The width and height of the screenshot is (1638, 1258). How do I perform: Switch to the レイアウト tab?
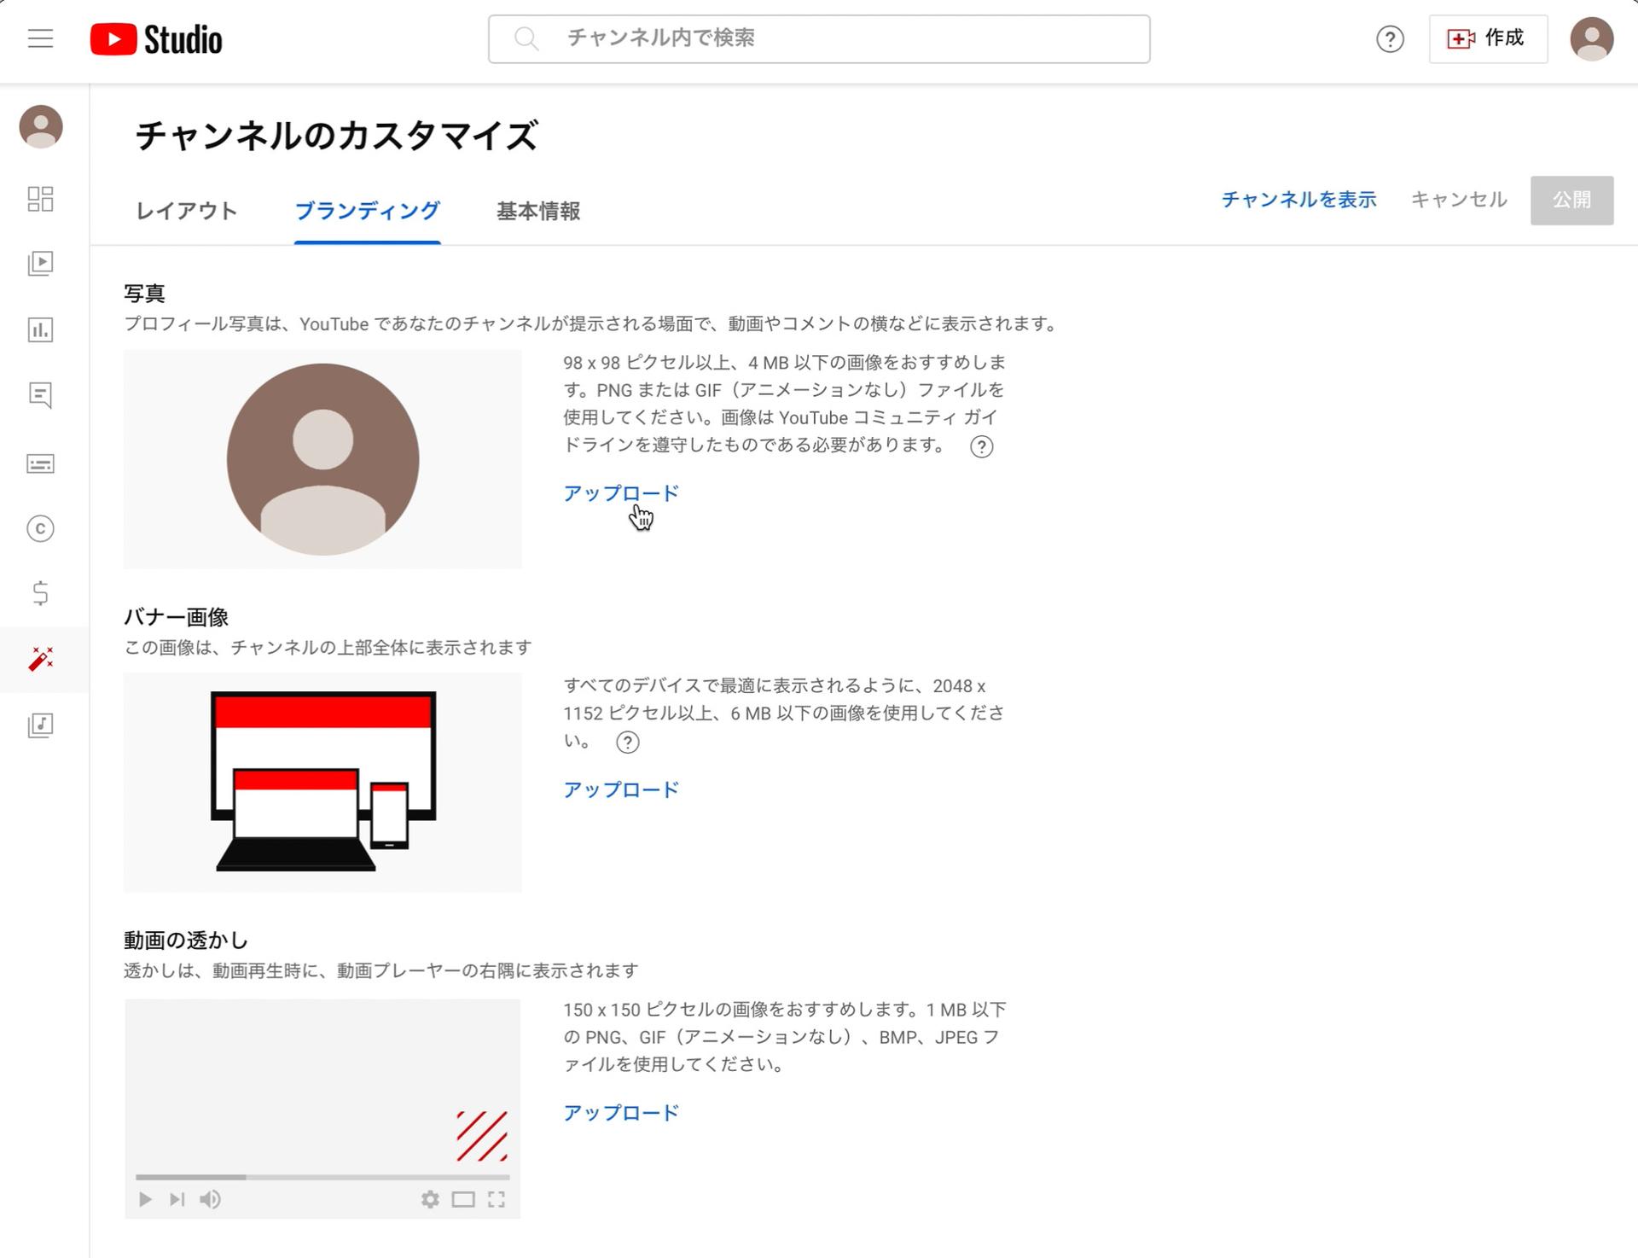[x=186, y=211]
